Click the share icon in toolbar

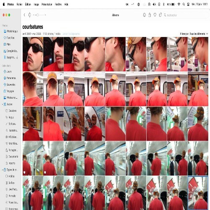pyautogui.click(x=150, y=15)
